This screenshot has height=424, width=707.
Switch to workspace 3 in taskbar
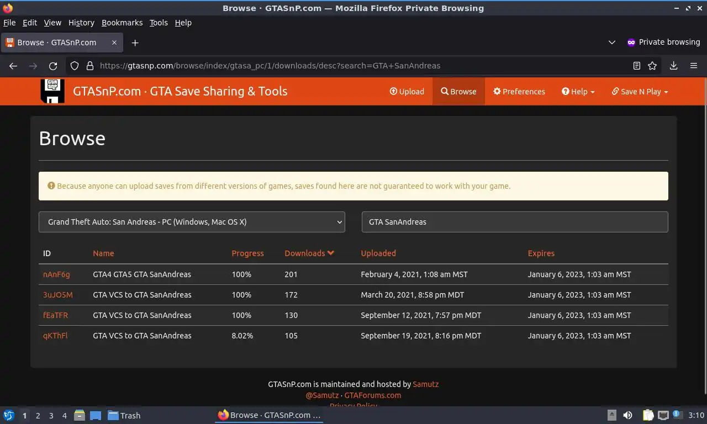(x=51, y=416)
